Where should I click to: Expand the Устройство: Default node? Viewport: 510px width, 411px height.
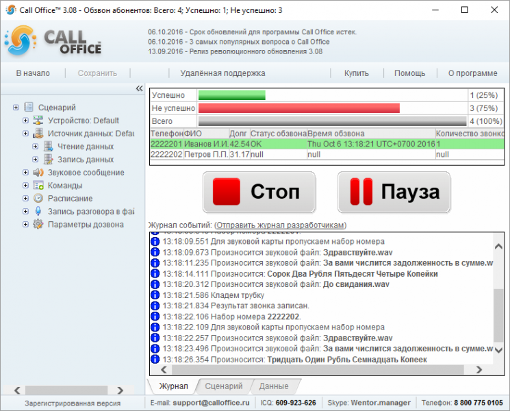click(25, 121)
